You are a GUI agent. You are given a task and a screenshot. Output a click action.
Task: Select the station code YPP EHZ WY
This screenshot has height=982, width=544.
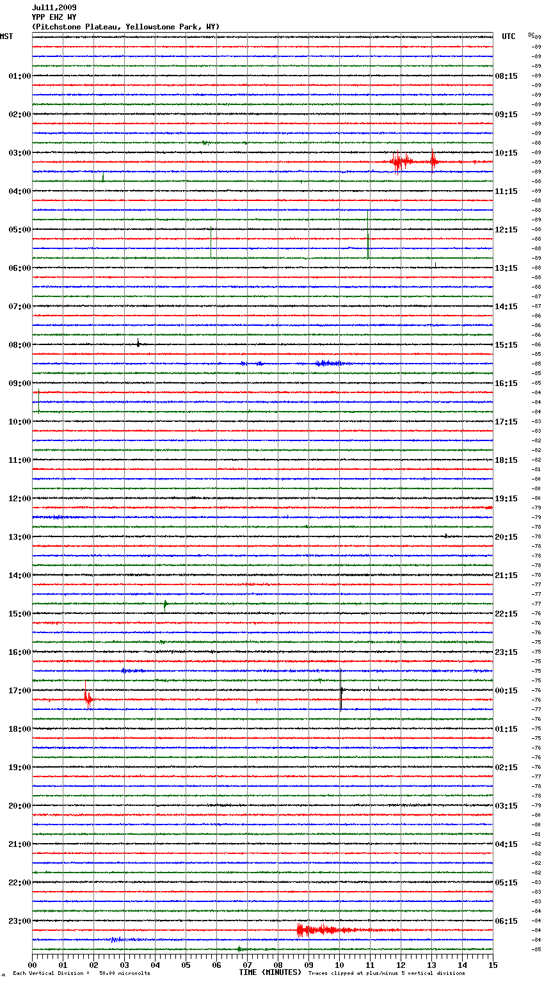click(x=54, y=17)
